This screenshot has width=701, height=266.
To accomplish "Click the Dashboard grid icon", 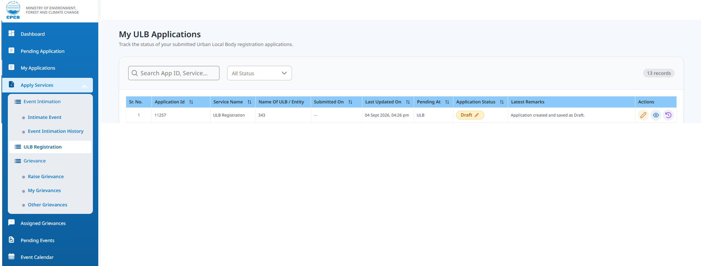I will (12, 33).
